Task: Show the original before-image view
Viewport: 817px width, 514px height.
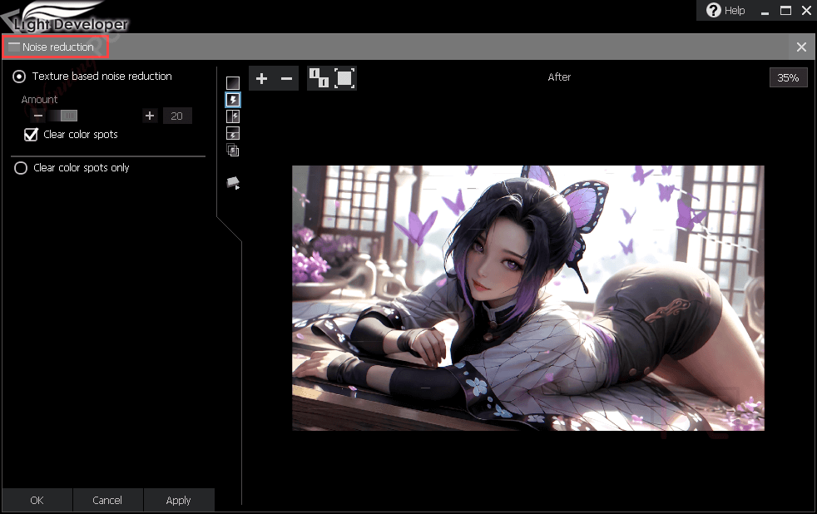Action: (x=233, y=83)
